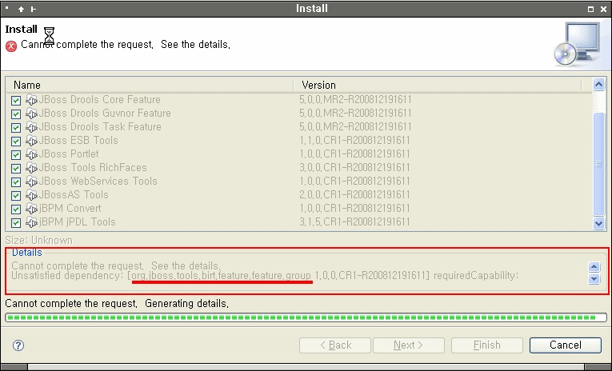Select the JBoss Tools RichFaces row name
The image size is (612, 371).
tap(93, 168)
